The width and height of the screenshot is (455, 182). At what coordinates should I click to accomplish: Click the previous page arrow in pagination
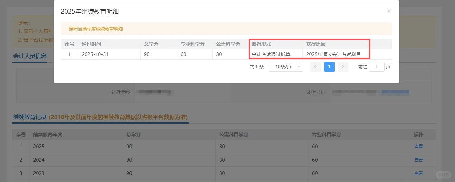point(315,67)
